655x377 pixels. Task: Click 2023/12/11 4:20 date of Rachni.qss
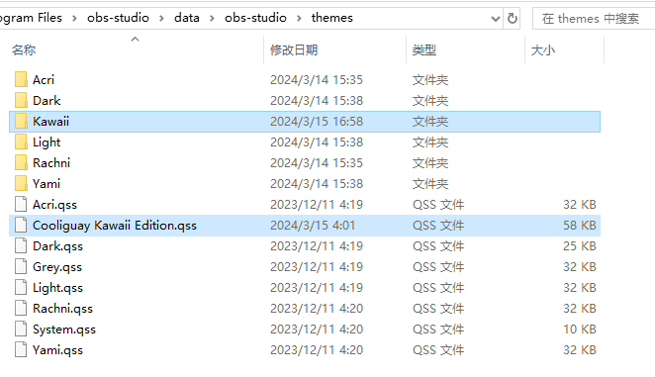click(x=317, y=309)
